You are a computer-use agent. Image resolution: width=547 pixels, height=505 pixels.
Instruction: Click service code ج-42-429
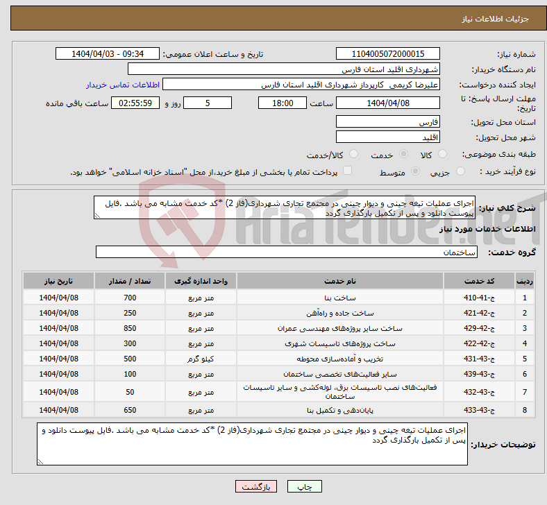(x=479, y=328)
